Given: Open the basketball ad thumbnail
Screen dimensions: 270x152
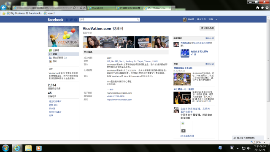Looking at the screenshot, I should point(182,98).
